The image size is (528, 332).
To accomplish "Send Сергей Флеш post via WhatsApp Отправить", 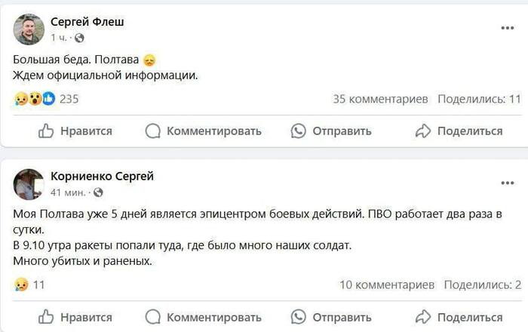I will pos(332,131).
